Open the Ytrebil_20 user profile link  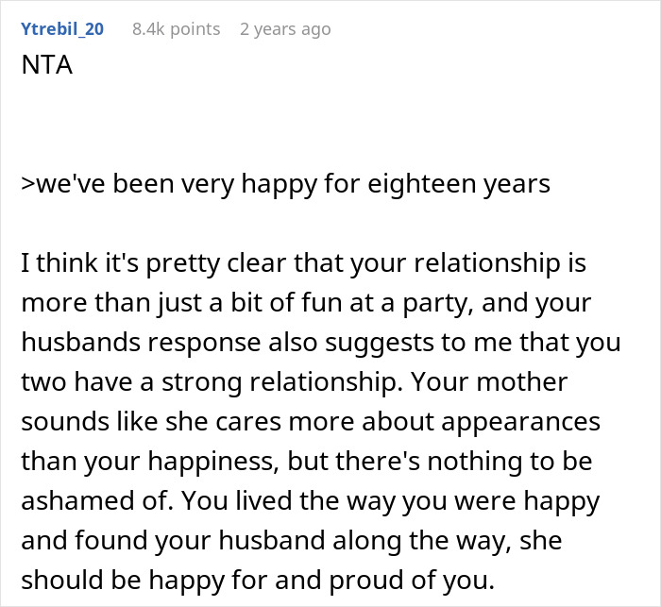coord(61,29)
